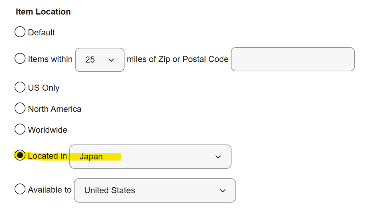Focus the Zip or Postal Code field
The width and height of the screenshot is (366, 208).
(292, 59)
